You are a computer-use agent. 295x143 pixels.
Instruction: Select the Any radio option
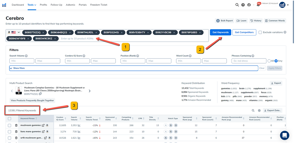(x=276, y=61)
